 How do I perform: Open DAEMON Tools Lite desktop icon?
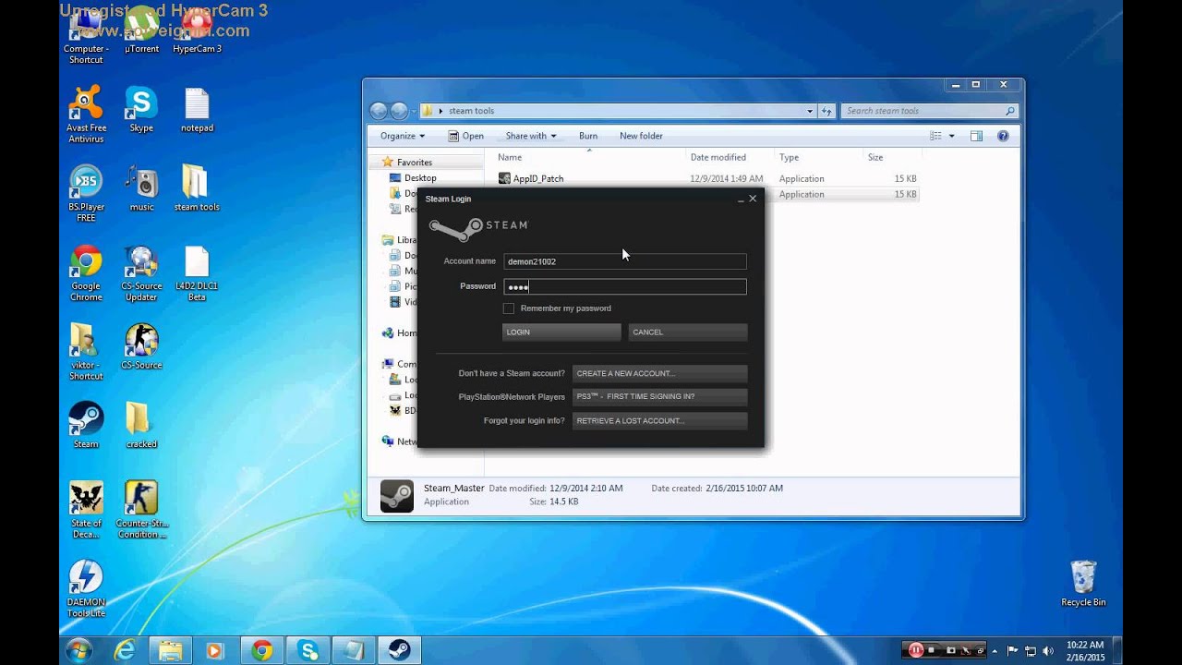click(x=86, y=589)
